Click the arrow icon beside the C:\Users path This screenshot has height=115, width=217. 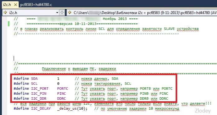click(x=70, y=12)
